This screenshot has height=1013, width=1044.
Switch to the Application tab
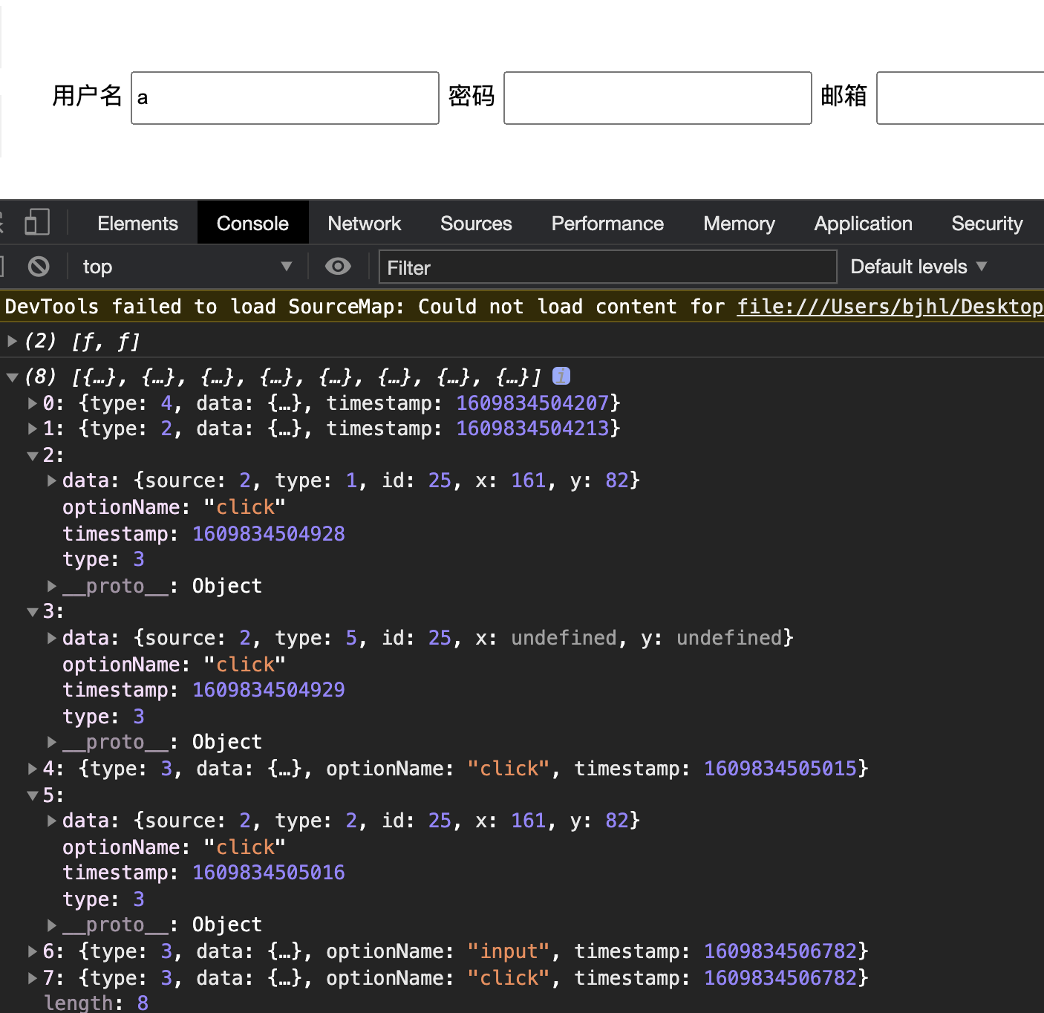coord(863,223)
